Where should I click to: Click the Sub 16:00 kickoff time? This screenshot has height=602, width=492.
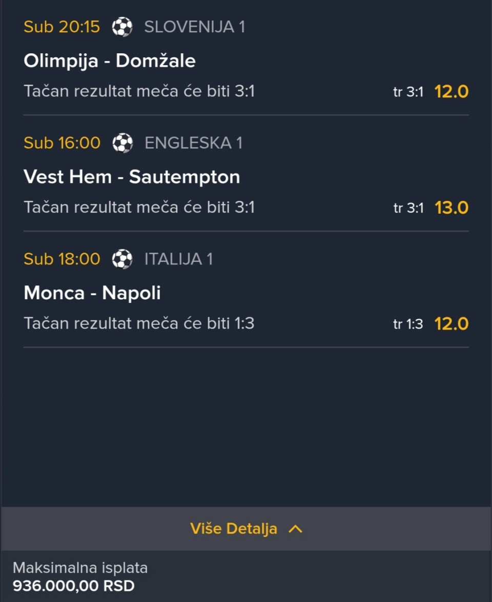pyautogui.click(x=62, y=143)
